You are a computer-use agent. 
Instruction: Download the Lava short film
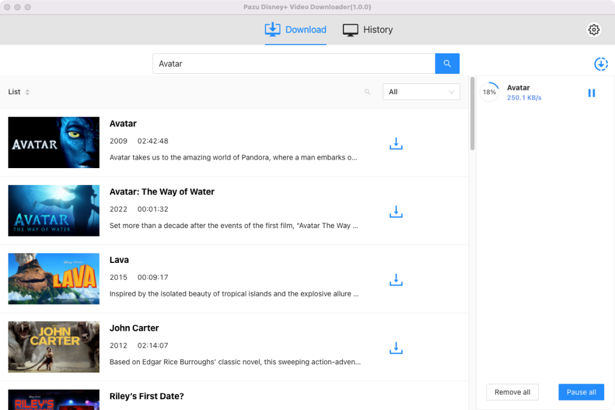point(396,280)
